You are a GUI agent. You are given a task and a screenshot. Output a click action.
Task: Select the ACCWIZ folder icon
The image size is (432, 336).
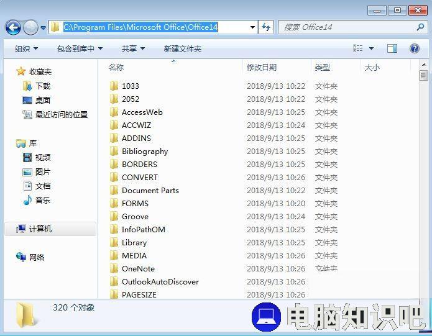pyautogui.click(x=114, y=125)
